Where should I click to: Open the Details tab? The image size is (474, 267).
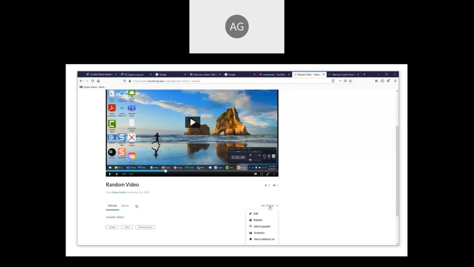pyautogui.click(x=112, y=206)
